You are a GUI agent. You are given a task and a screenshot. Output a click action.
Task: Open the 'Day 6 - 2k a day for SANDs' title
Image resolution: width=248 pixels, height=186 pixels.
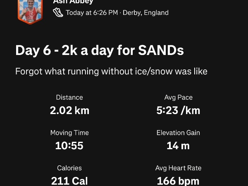pos(99,50)
